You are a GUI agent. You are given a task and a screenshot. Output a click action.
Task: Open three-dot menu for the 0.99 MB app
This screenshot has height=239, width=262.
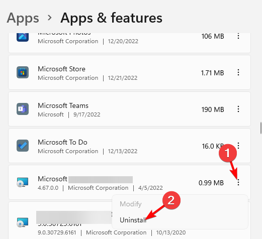tap(238, 182)
